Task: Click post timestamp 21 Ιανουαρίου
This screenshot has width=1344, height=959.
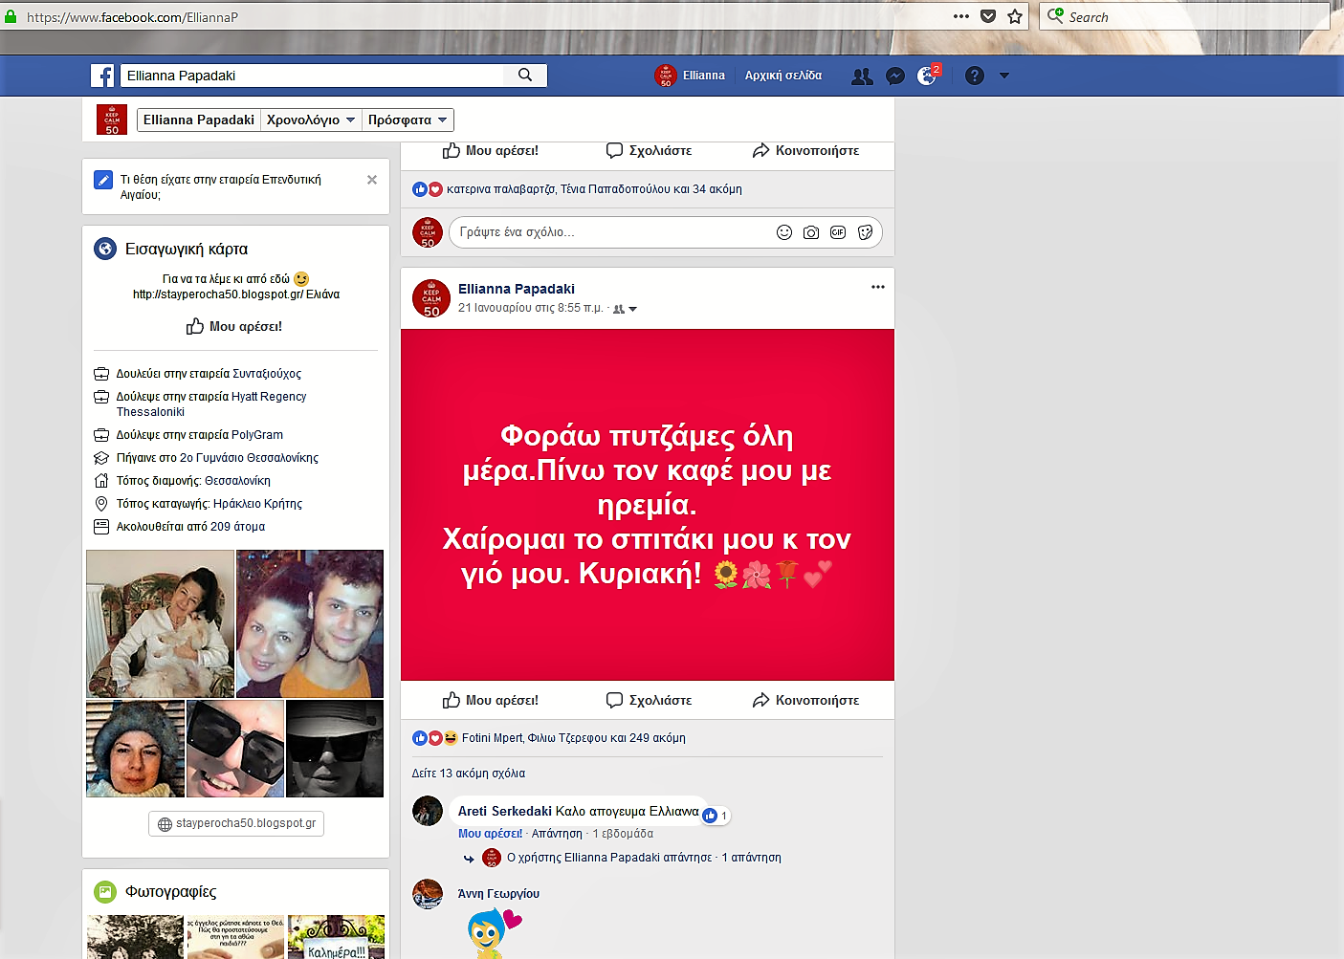Action: tap(531, 308)
